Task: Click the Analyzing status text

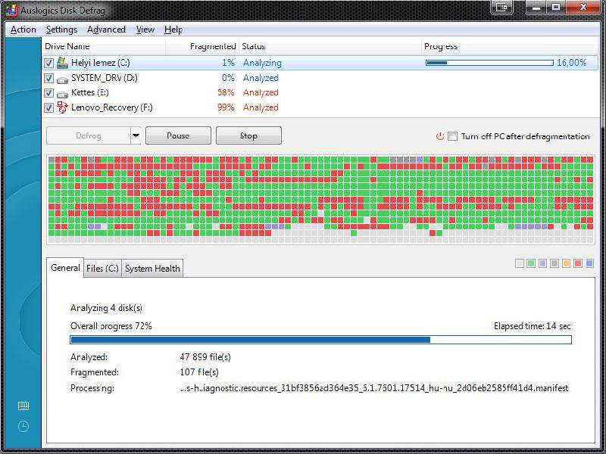Action: click(x=262, y=63)
